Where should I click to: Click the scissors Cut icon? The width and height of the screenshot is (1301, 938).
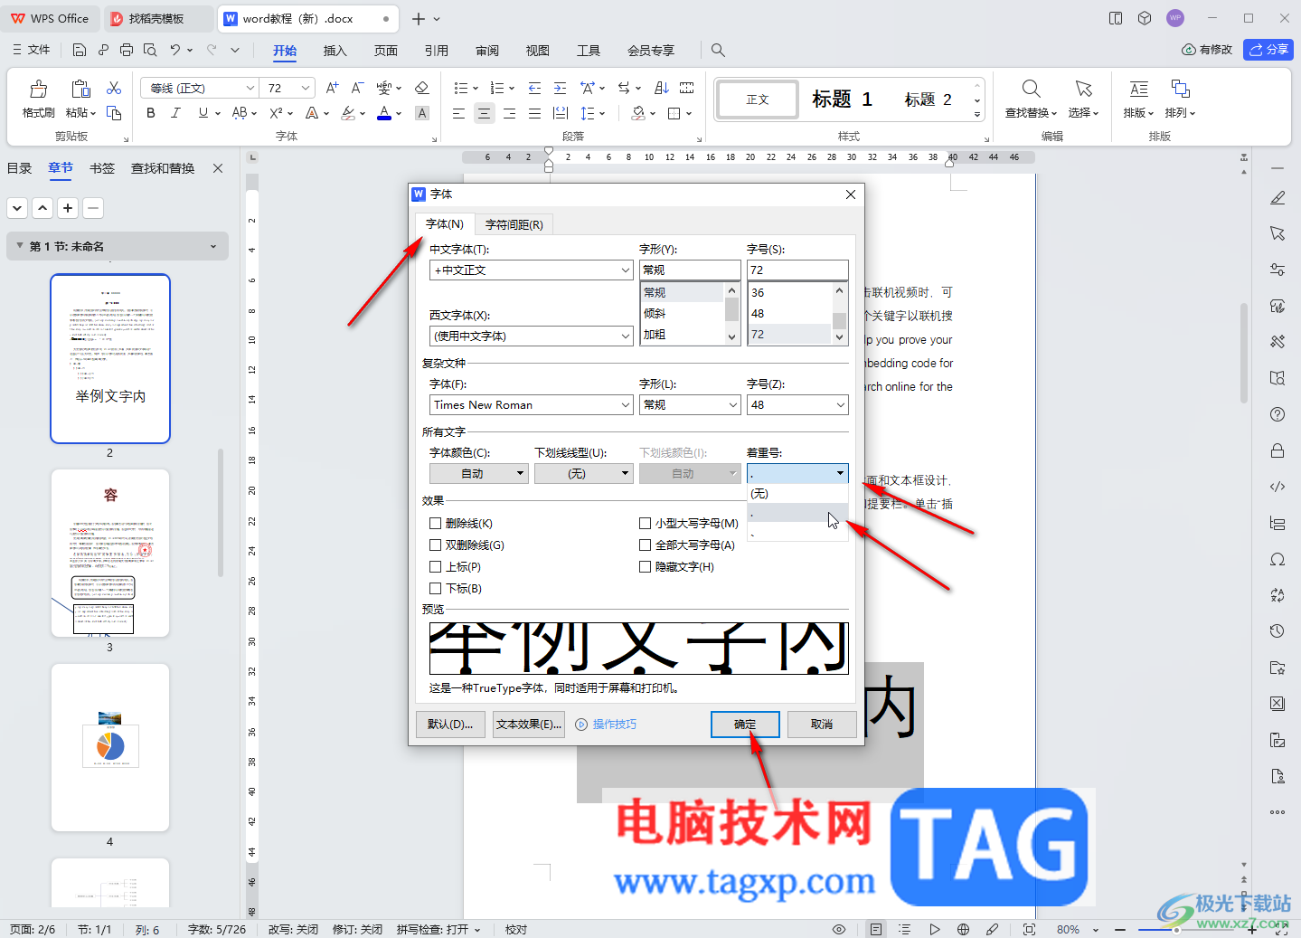[114, 88]
